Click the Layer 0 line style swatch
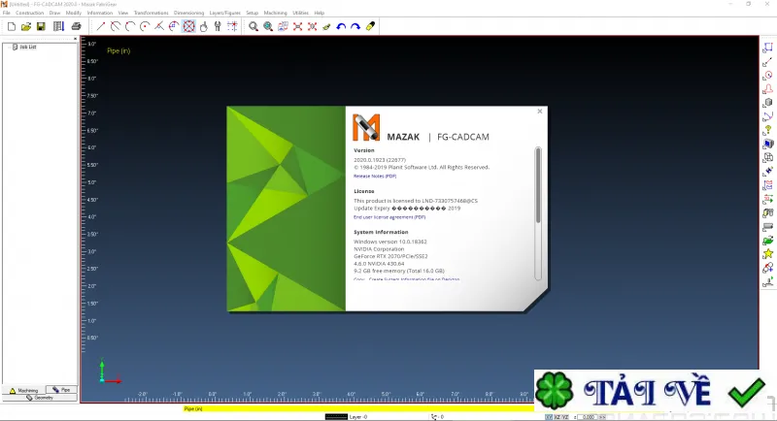 [336, 417]
